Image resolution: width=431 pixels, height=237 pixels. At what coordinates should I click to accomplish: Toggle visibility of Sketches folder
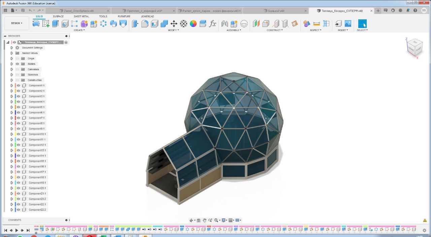click(17, 75)
